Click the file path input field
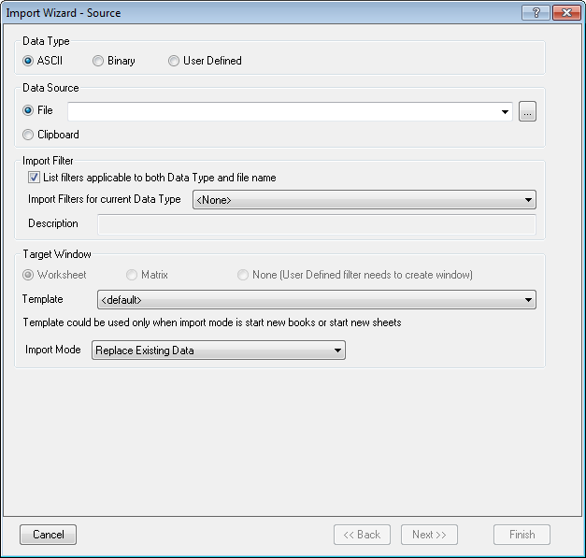Viewport: 586px width, 558px height. click(282, 112)
